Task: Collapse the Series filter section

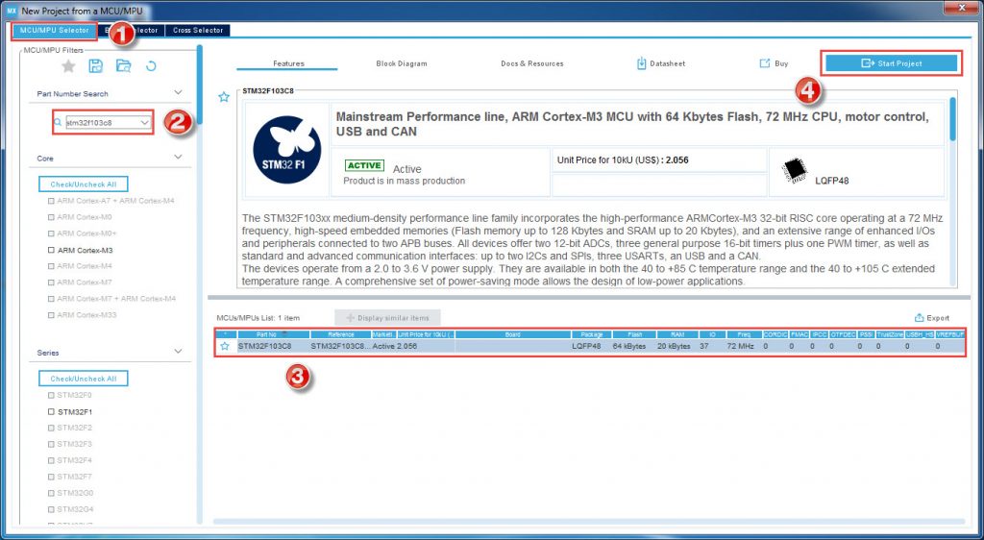Action: [178, 353]
